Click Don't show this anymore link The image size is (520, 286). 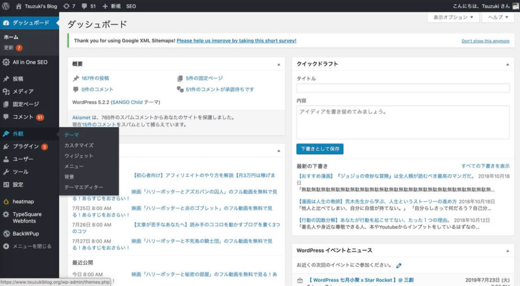[x=485, y=41]
